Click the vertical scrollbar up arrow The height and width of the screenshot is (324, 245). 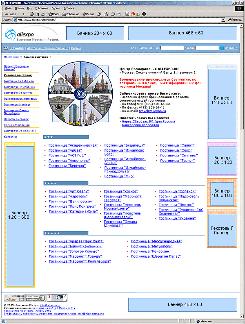[x=242, y=25]
